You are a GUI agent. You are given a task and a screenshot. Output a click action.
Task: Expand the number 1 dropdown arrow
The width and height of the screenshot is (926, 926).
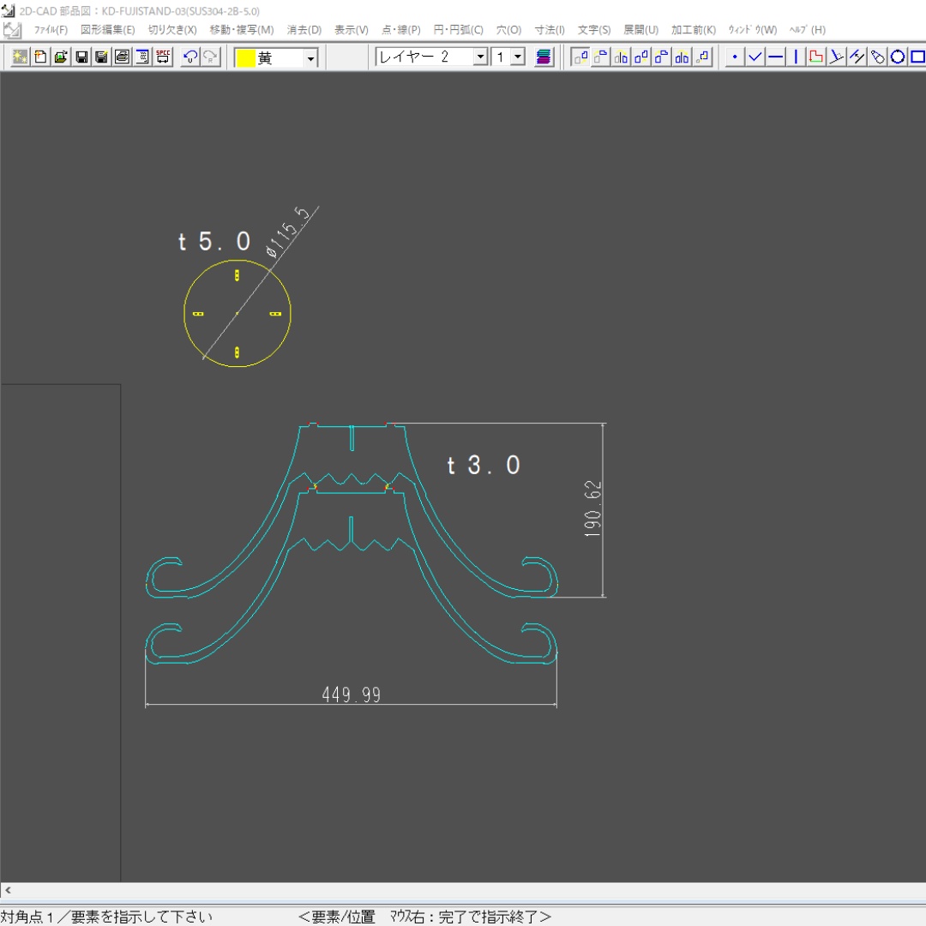click(518, 57)
